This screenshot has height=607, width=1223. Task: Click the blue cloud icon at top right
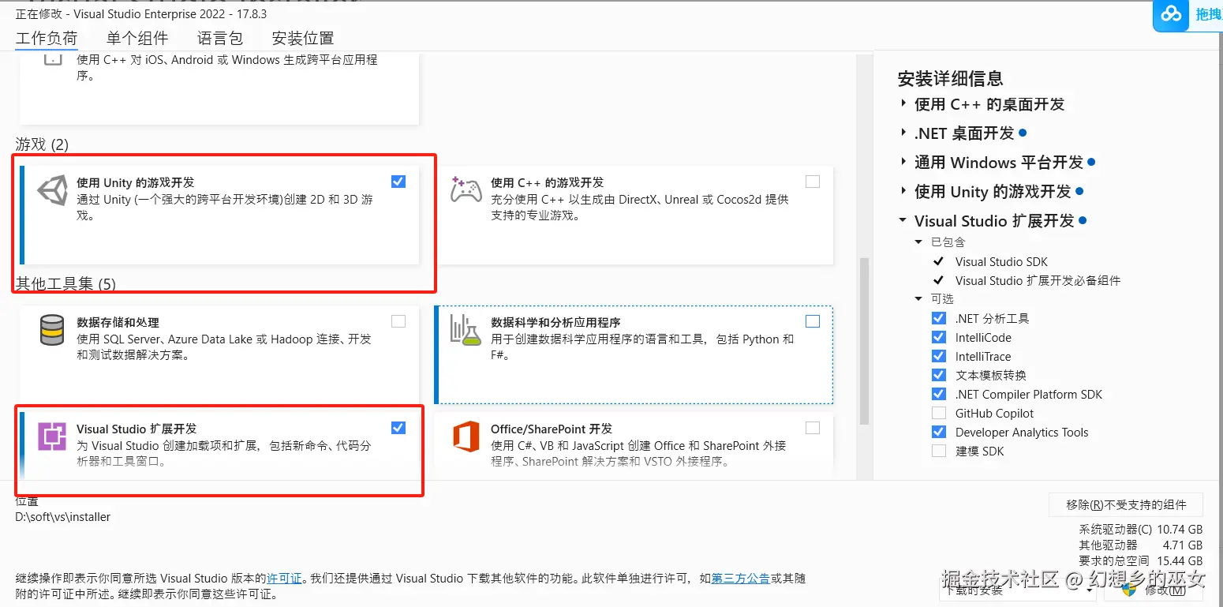(1172, 14)
